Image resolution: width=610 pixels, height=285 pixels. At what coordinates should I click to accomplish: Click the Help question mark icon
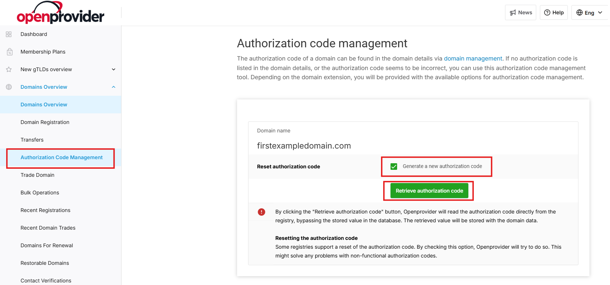point(547,12)
